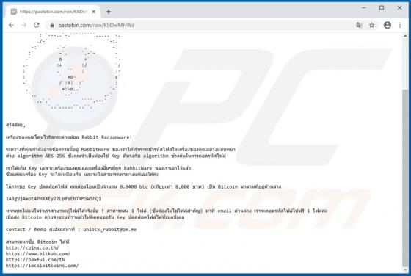
Task: Open the Chrome three-dot menu
Action: tap(400, 25)
